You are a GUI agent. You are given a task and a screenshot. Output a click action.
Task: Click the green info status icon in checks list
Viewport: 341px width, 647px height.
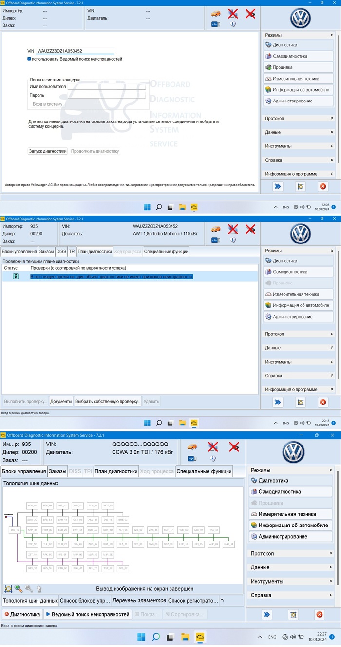click(16, 276)
